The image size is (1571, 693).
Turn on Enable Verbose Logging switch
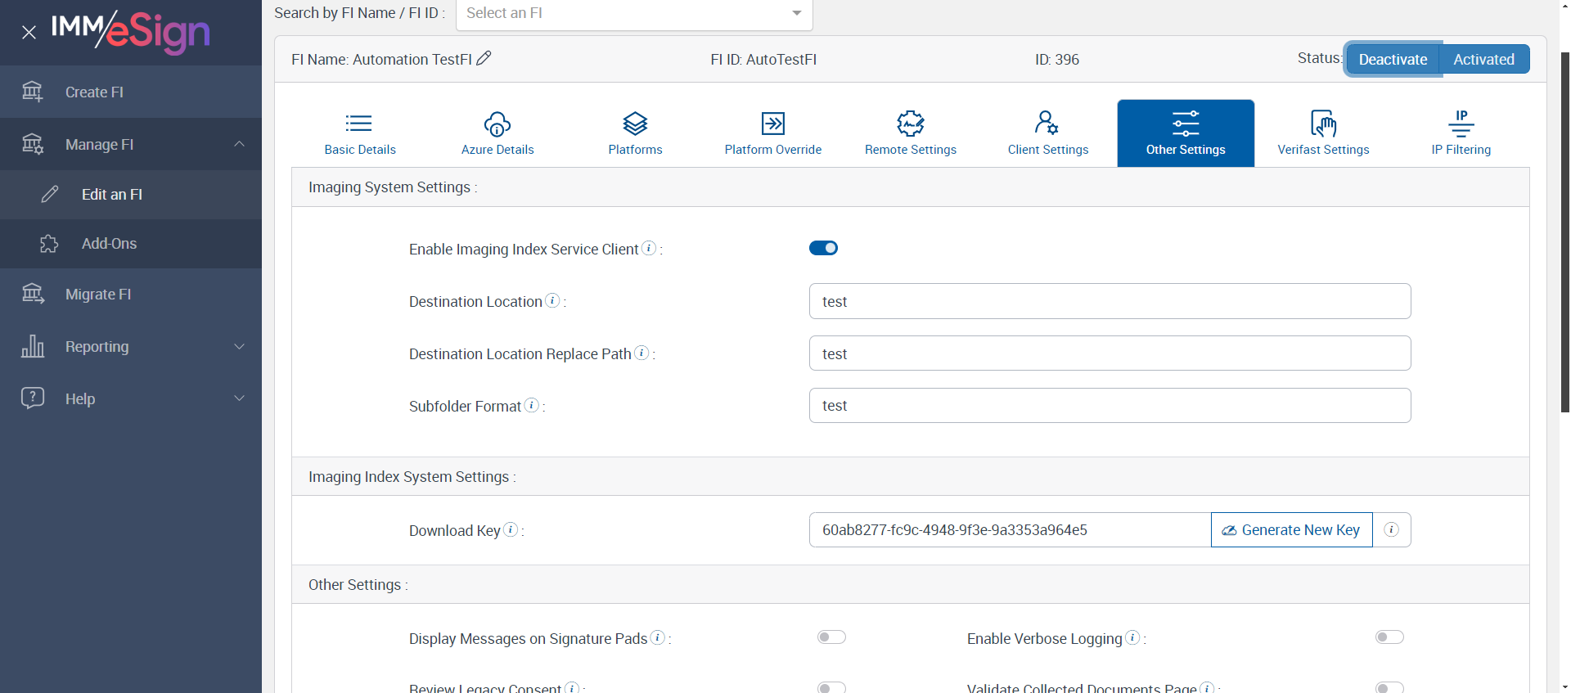click(x=1389, y=637)
